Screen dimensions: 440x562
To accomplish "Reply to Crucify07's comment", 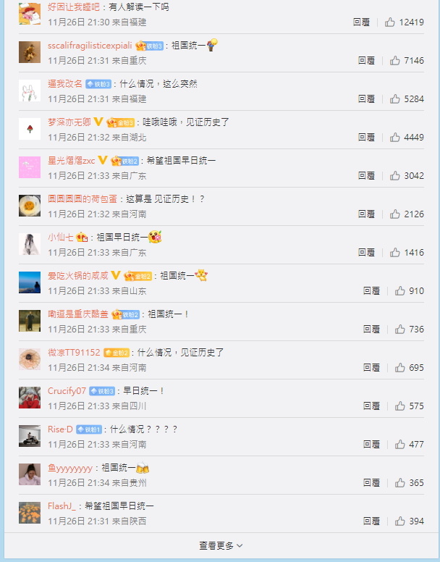I will [x=371, y=406].
